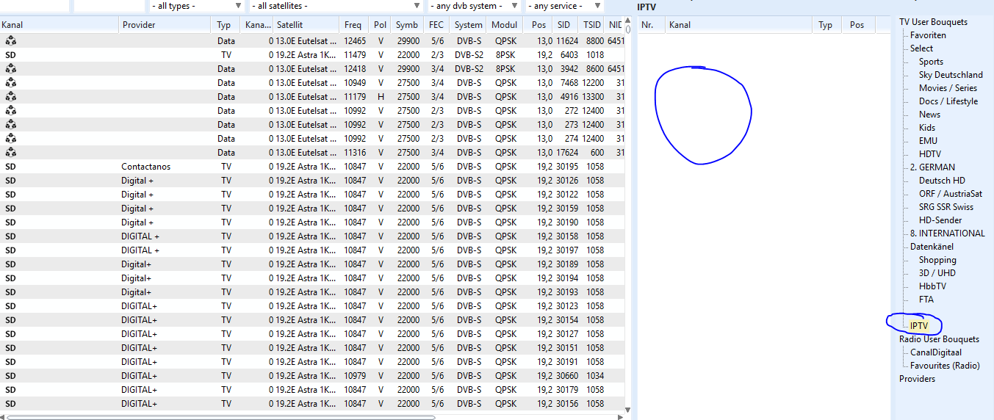Click the SD icon in the 11479 frequency row
This screenshot has height=420, width=994.
[x=10, y=54]
